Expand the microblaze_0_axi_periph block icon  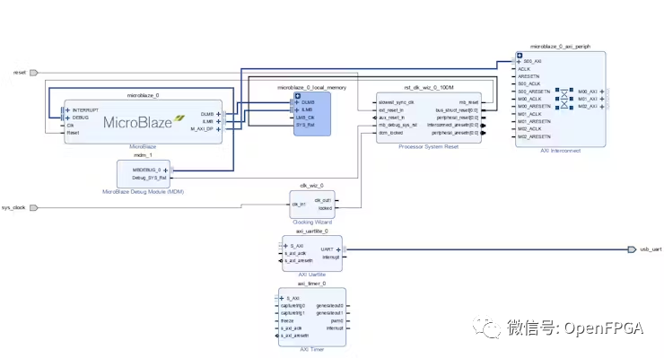pos(520,56)
